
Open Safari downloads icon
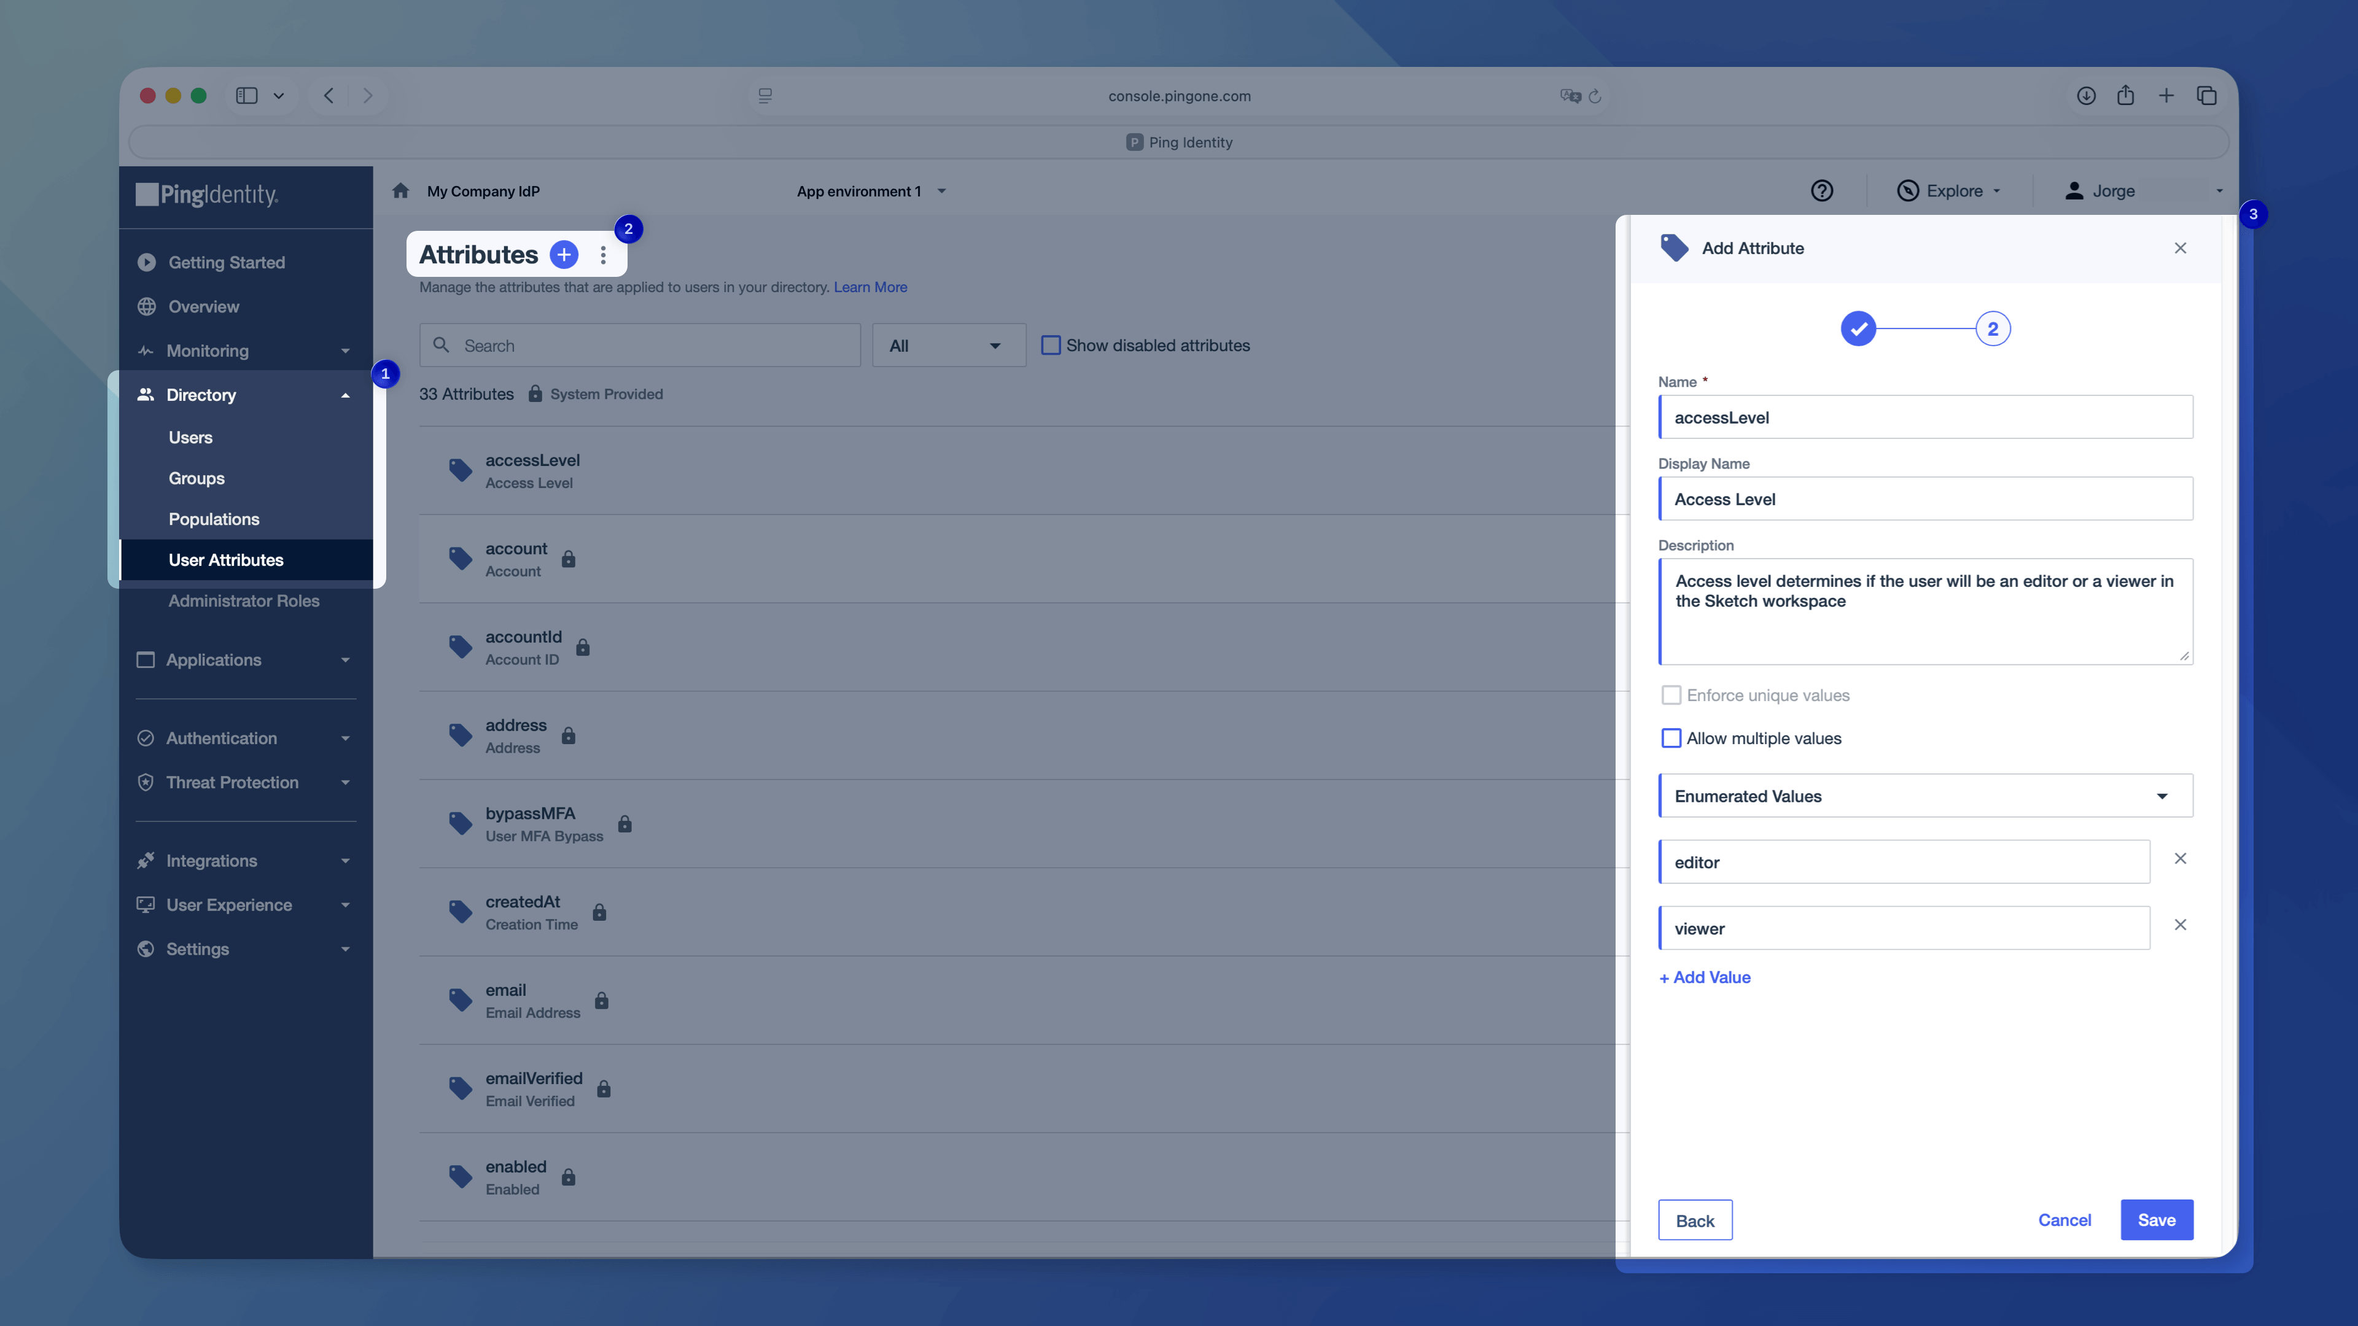pyautogui.click(x=2086, y=95)
